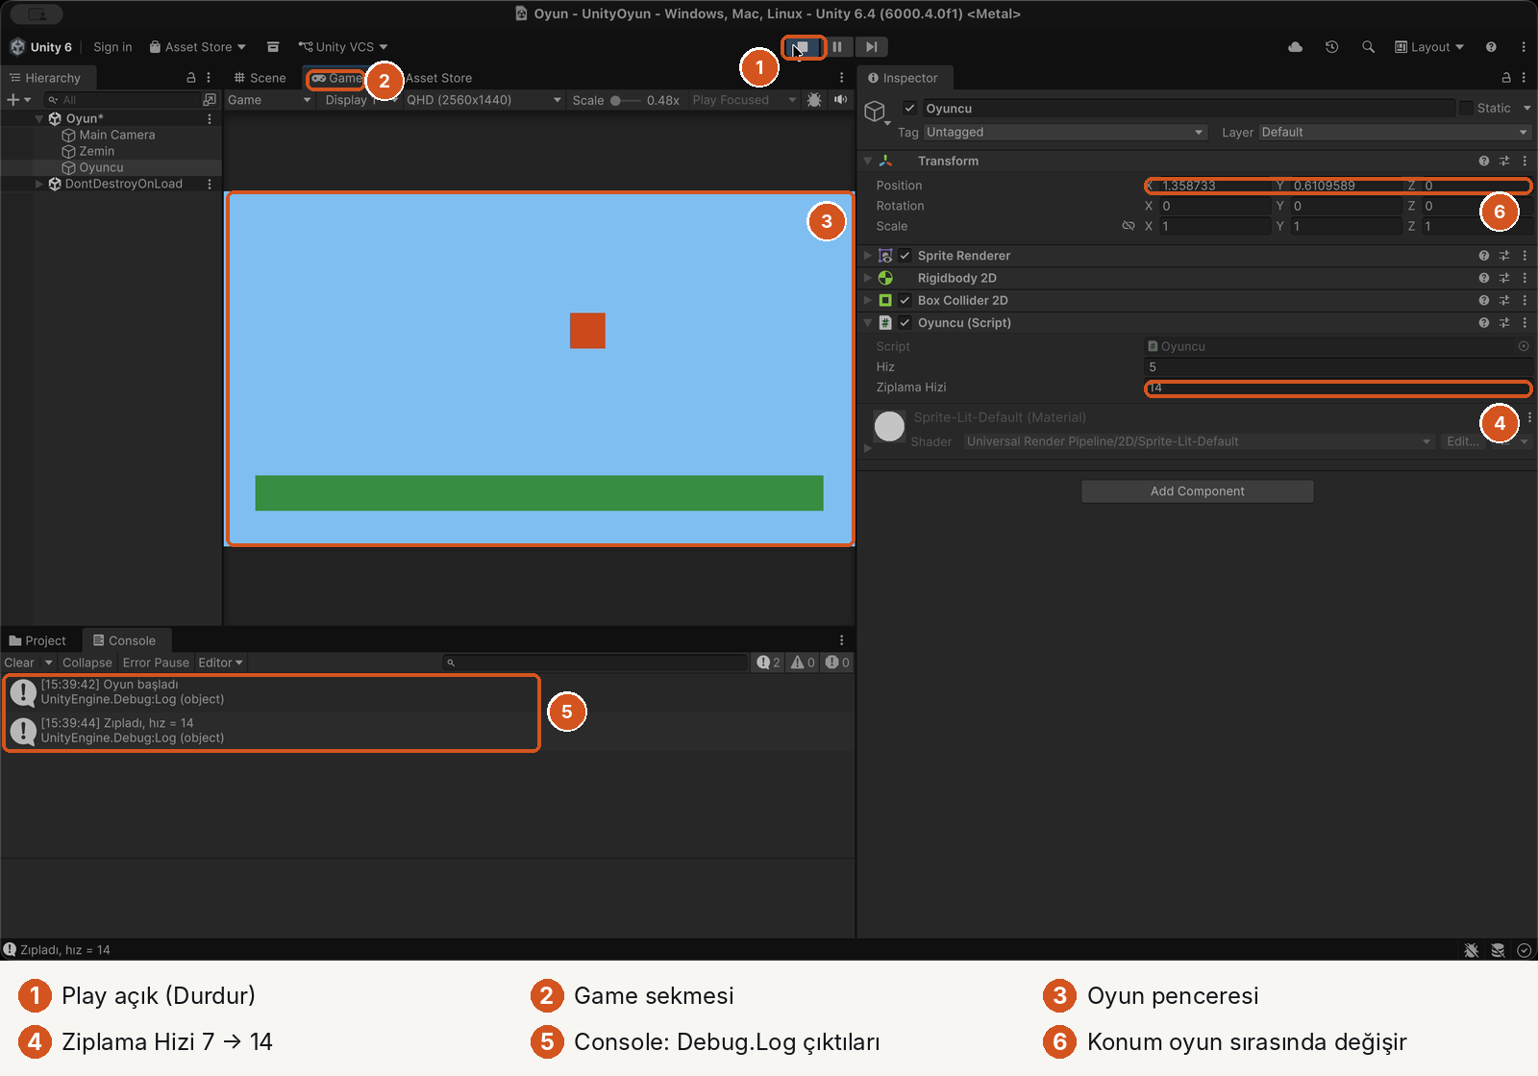Disable the Oyuncu (Script) component checkbox

pos(905,323)
